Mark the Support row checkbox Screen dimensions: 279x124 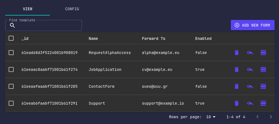coord(11,103)
